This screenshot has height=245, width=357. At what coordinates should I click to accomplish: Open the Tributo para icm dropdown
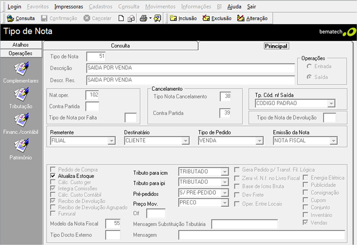pos(225,172)
